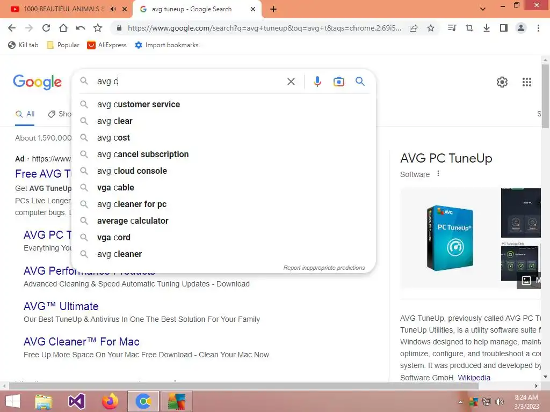Image resolution: width=550 pixels, height=412 pixels.
Task: Choose the last suggestion avg cleaner
Action: (223, 254)
